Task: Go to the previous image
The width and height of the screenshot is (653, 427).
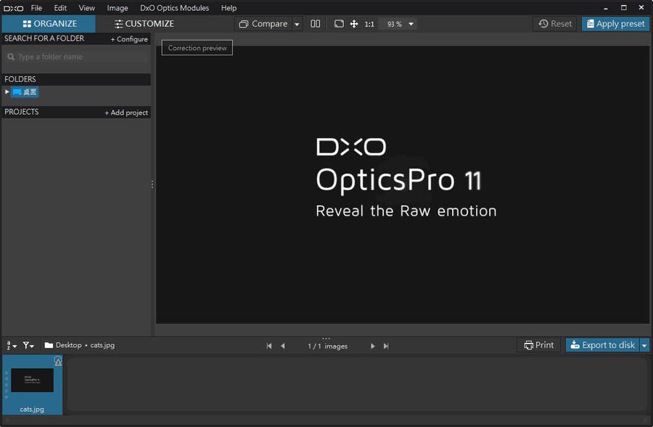Action: click(x=283, y=346)
